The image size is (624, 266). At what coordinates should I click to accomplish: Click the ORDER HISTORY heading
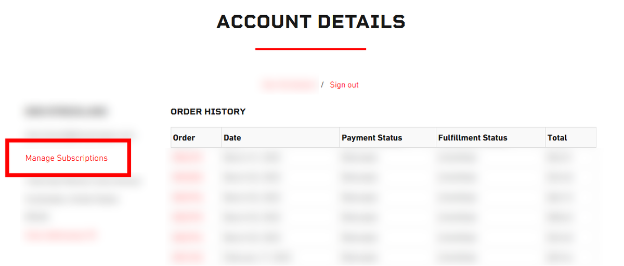[208, 111]
